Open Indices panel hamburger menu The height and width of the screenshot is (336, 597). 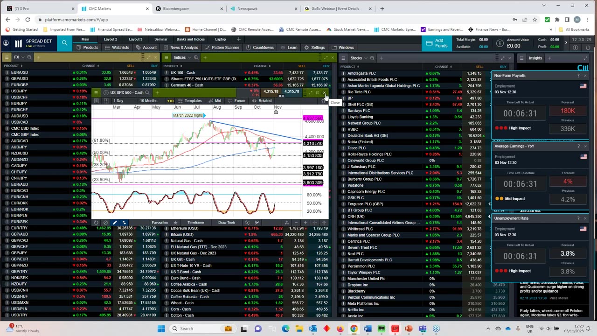click(x=167, y=57)
